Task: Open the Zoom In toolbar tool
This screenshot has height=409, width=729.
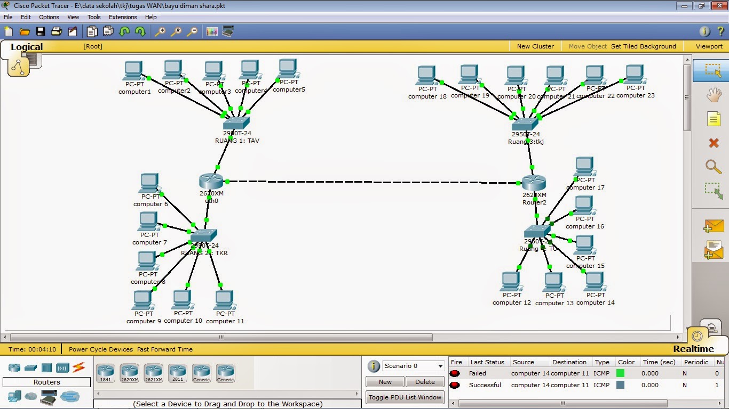Action: coord(160,32)
